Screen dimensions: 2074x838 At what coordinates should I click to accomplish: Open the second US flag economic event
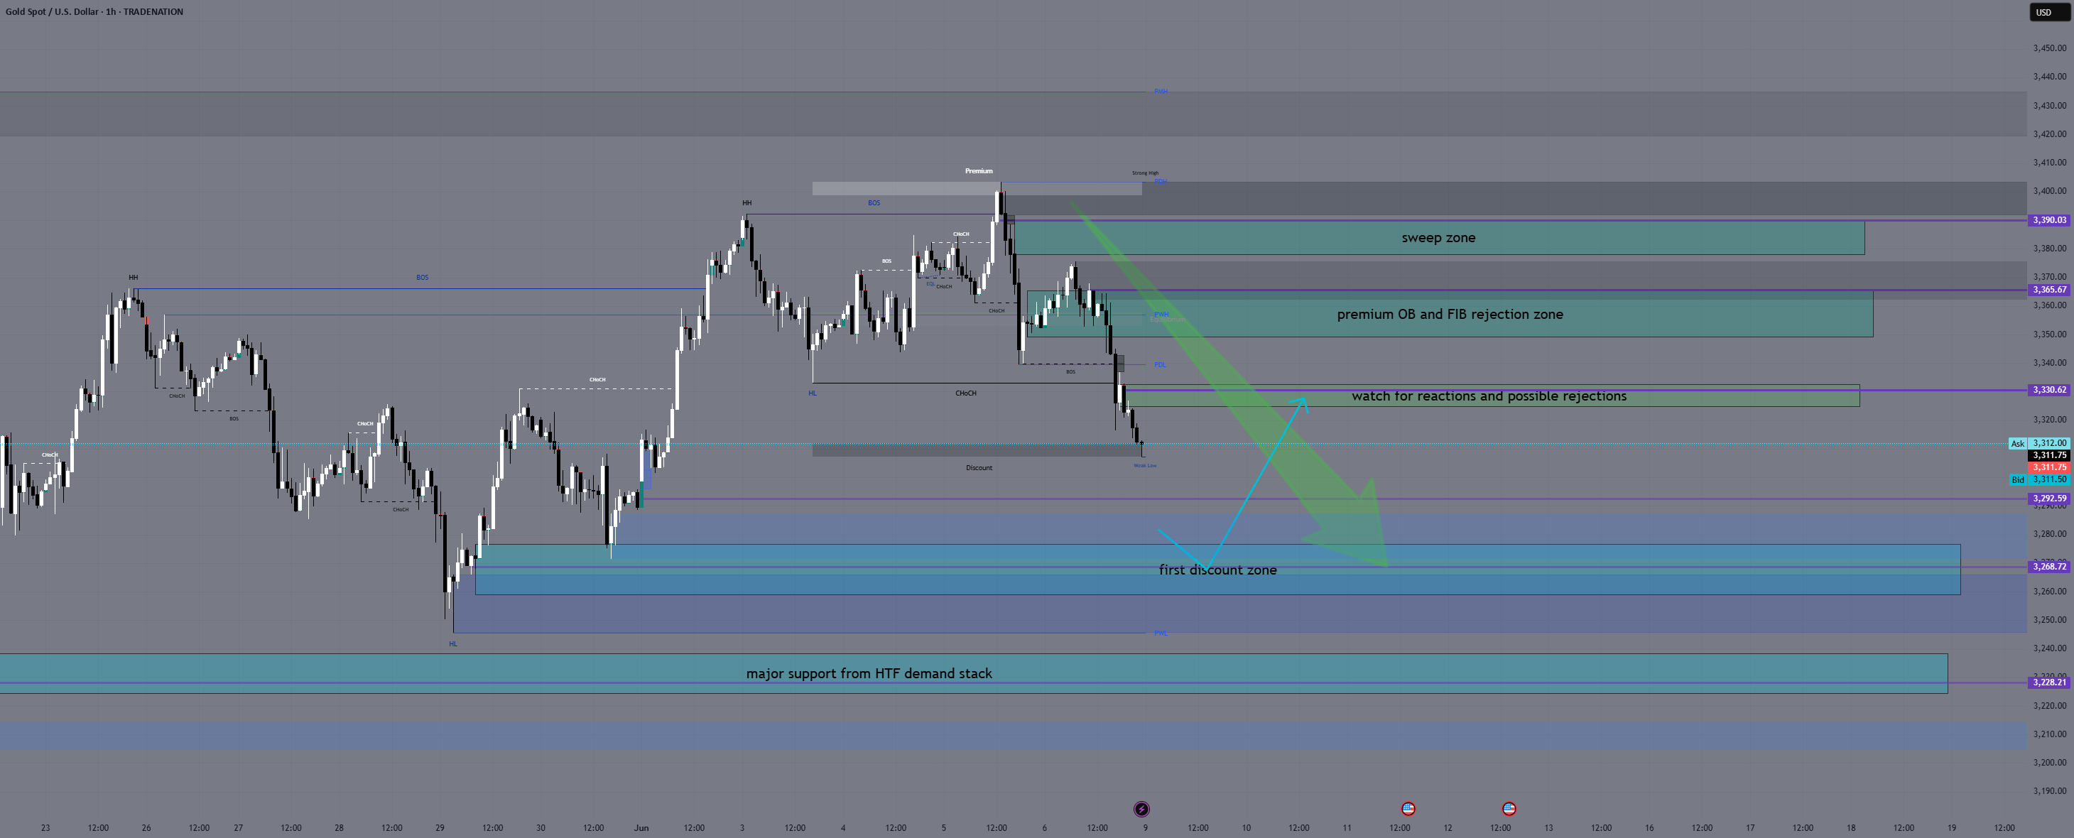[1509, 808]
